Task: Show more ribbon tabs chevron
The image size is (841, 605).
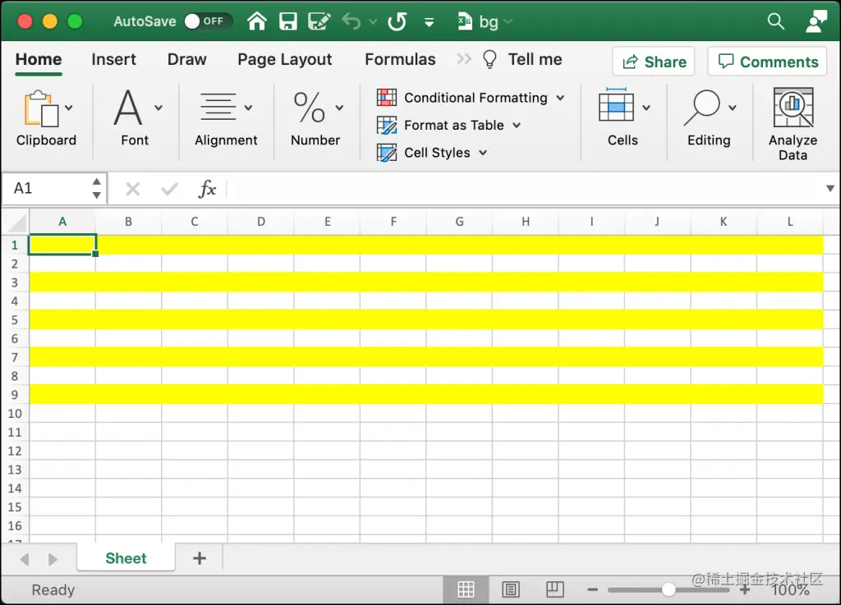Action: coord(464,59)
